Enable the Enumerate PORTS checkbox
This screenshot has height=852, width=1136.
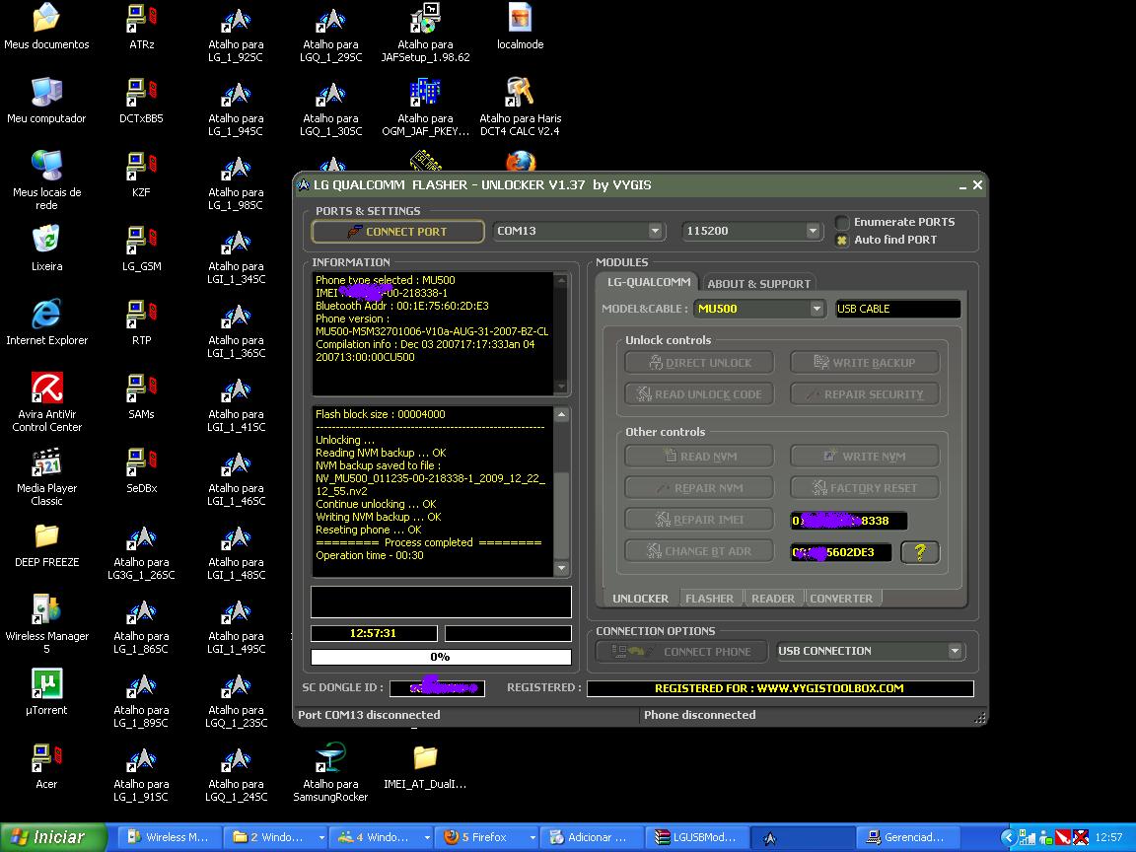point(842,223)
